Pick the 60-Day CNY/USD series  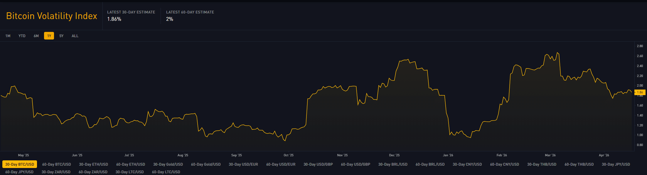(x=504, y=164)
